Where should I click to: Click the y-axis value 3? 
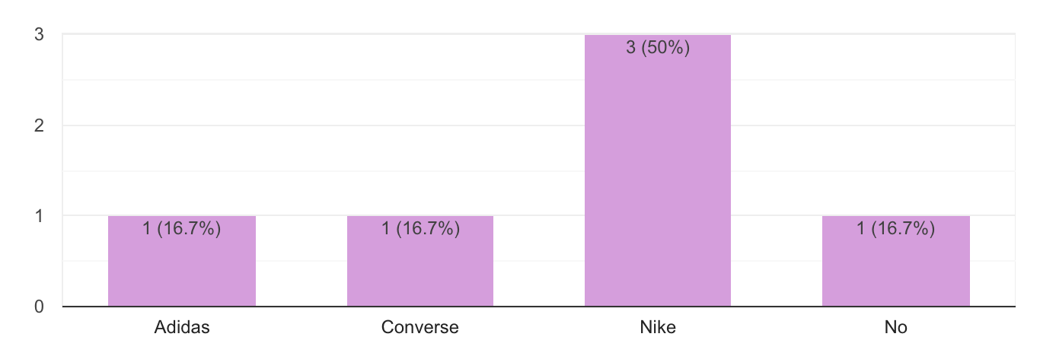(x=38, y=35)
